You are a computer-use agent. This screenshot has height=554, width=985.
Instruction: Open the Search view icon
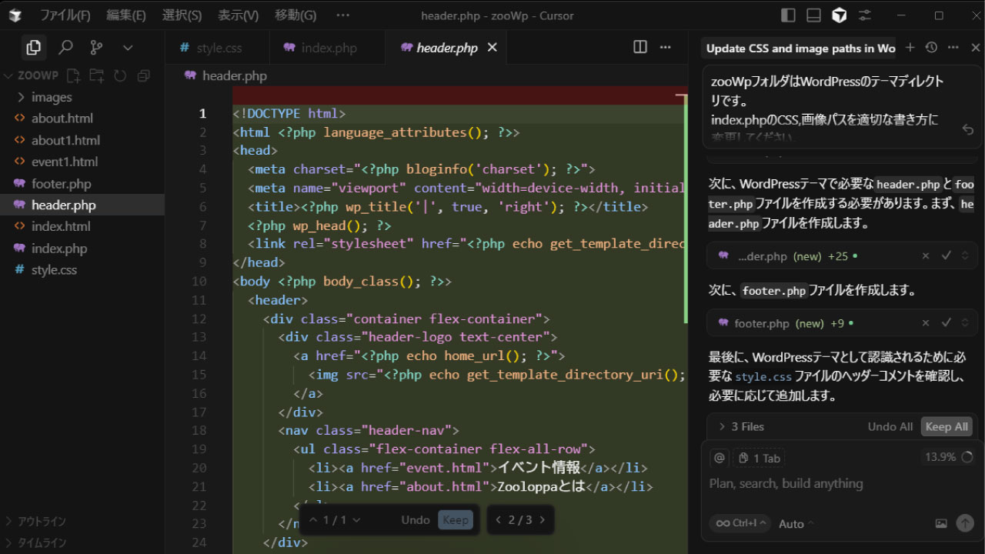[65, 48]
